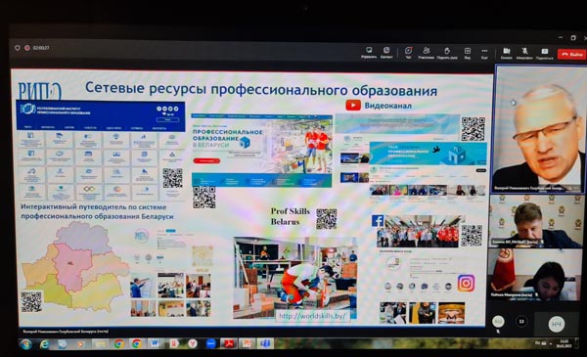Select the bottom participant video with the woman
This screenshot has width=587, height=357.
tap(534, 275)
